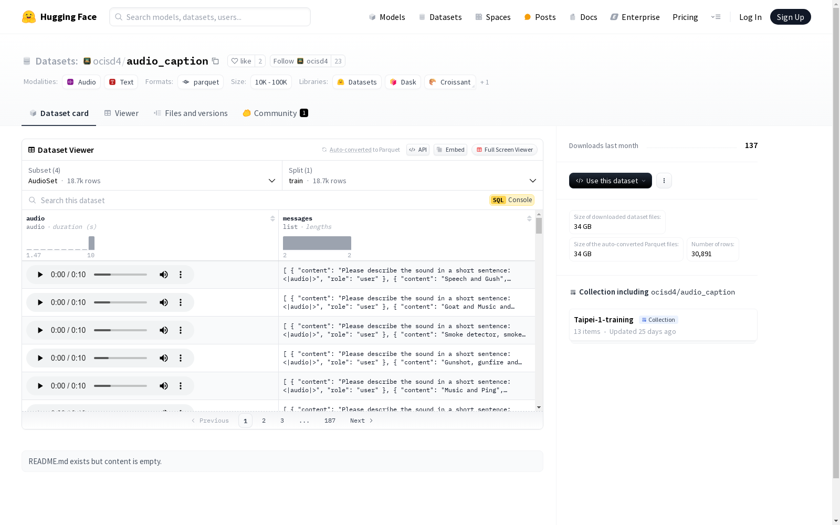Expand the Split train dropdown
This screenshot has width=840, height=525.
[x=413, y=175]
